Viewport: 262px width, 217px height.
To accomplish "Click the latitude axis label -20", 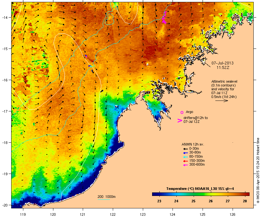I will pos(4,205).
